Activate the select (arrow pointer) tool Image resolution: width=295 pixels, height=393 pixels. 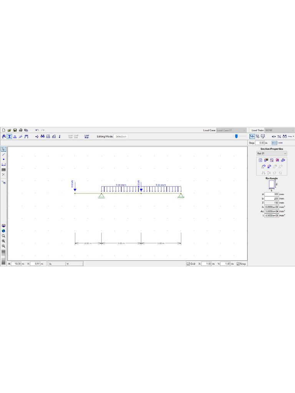[3, 149]
